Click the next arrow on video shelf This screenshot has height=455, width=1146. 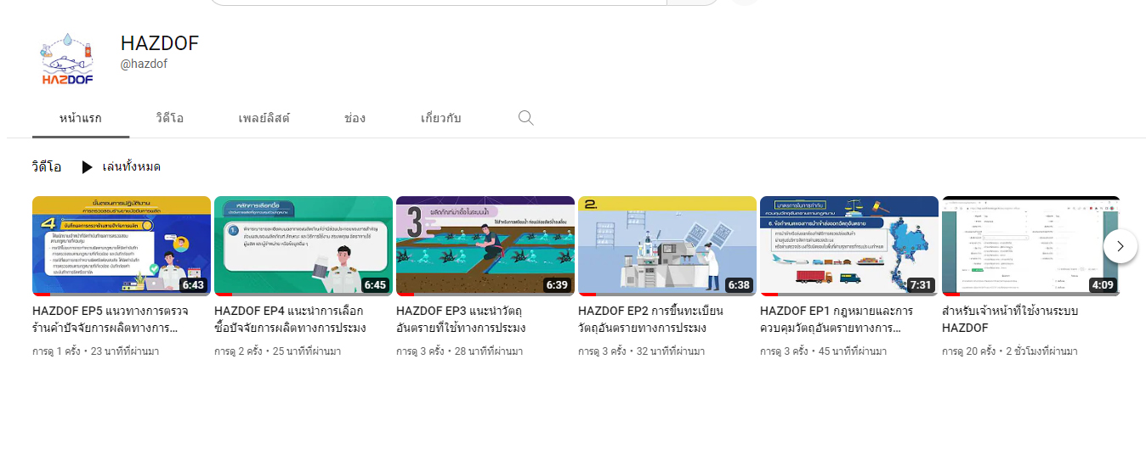[x=1120, y=246]
